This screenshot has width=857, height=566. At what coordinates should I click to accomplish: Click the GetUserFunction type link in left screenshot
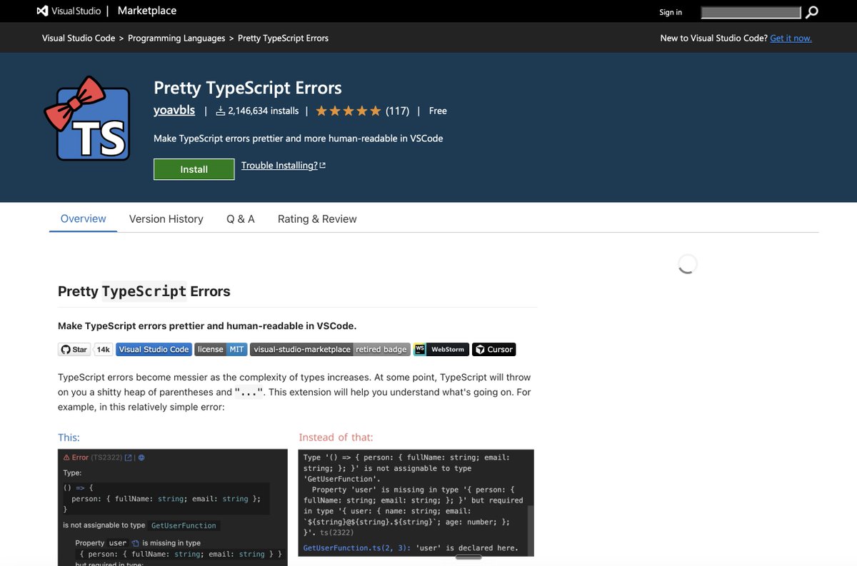(184, 525)
